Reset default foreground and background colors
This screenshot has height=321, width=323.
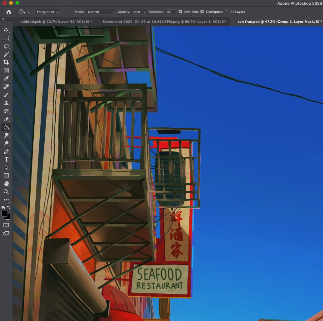[3, 207]
